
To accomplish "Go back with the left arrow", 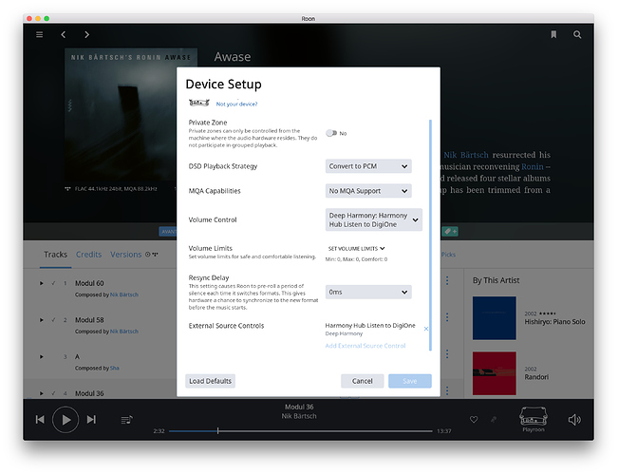I will tap(64, 35).
